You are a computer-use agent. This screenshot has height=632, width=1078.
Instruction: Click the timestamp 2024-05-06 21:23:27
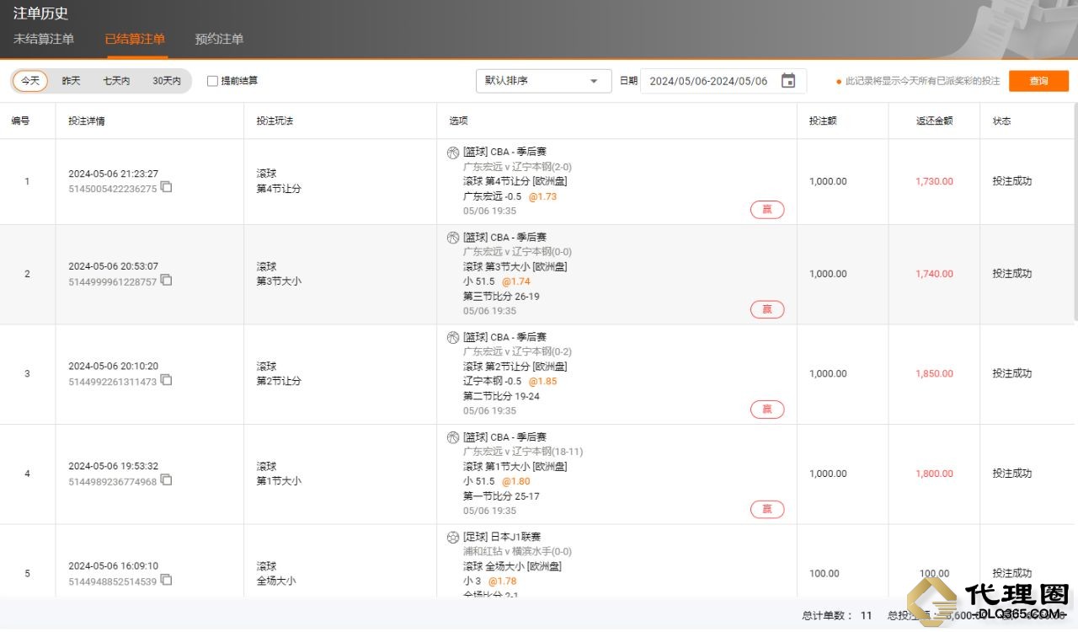[x=114, y=174]
